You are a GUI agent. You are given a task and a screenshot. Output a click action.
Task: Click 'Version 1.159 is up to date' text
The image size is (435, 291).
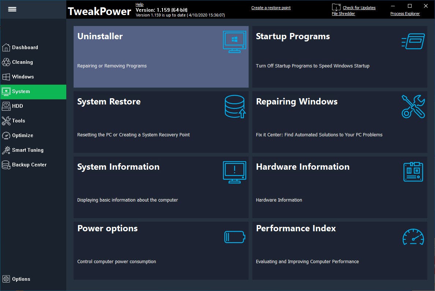[x=180, y=15]
